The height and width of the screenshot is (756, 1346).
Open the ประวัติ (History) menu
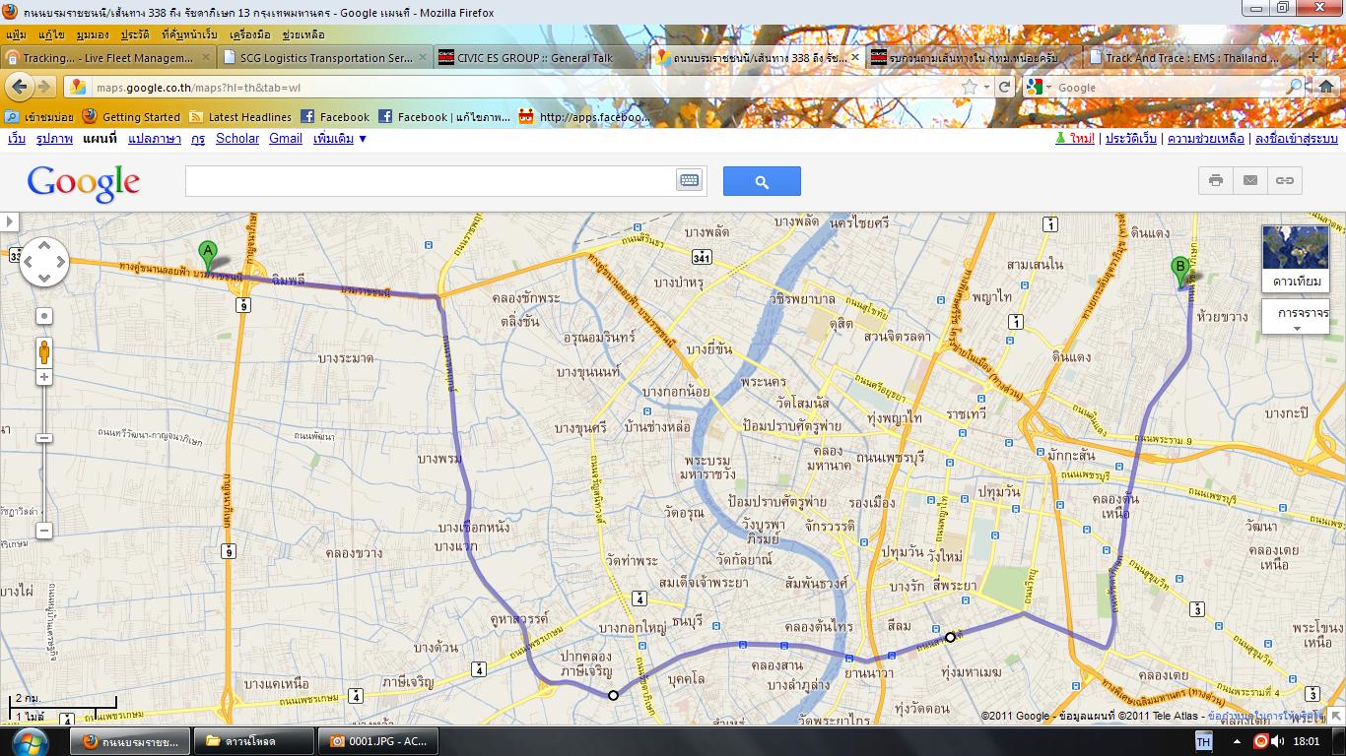coord(135,34)
